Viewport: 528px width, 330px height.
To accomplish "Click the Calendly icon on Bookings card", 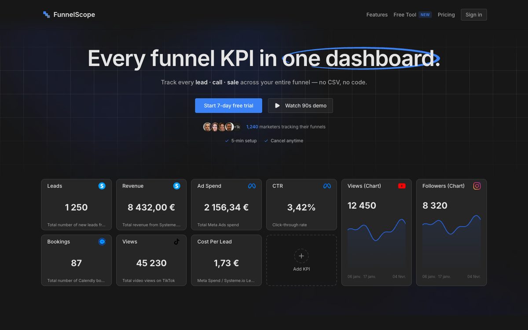I will click(102, 242).
